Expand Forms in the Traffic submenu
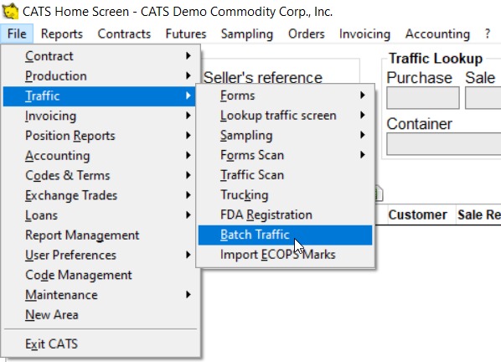The height and width of the screenshot is (362, 501). pyautogui.click(x=286, y=96)
